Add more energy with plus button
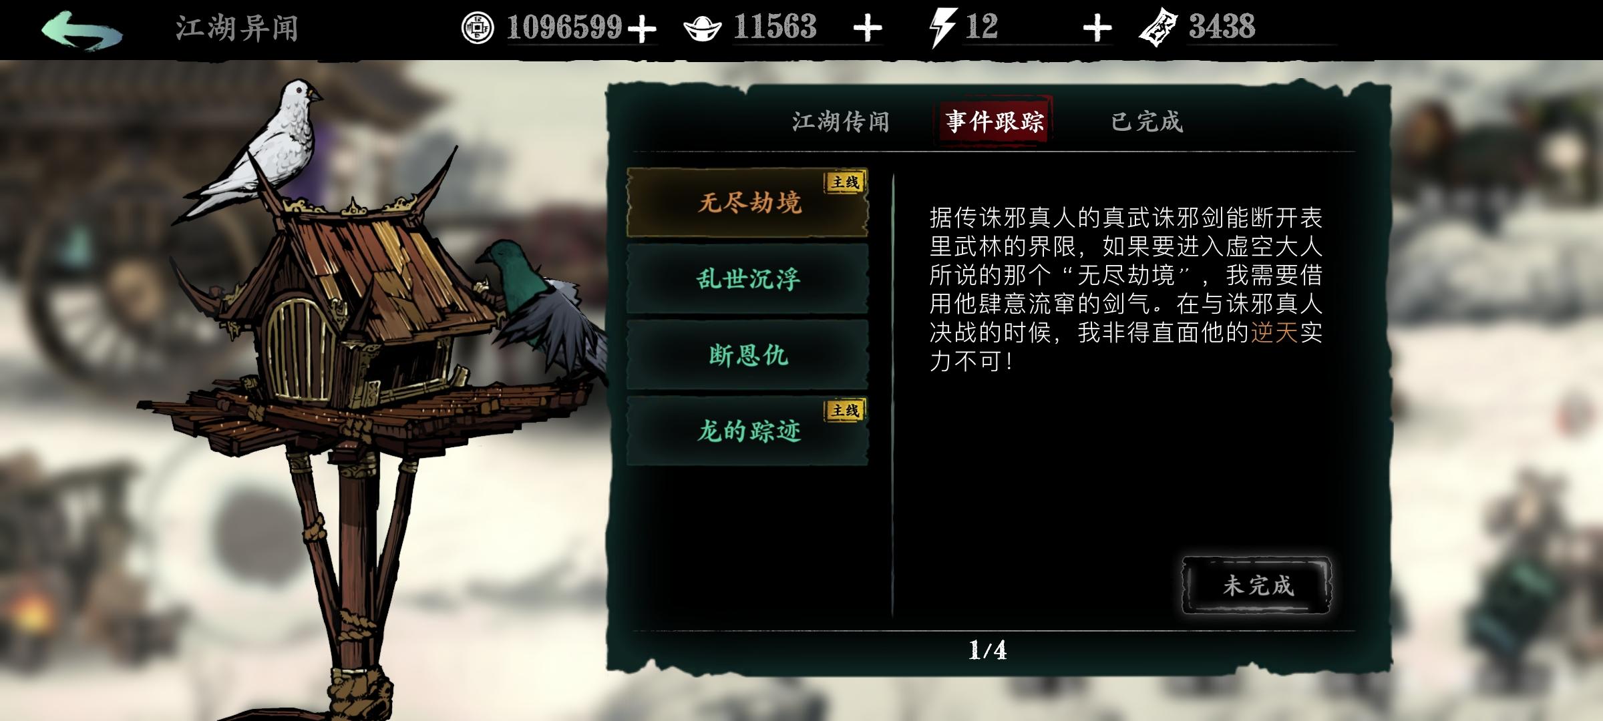The image size is (1603, 721). tap(1097, 29)
